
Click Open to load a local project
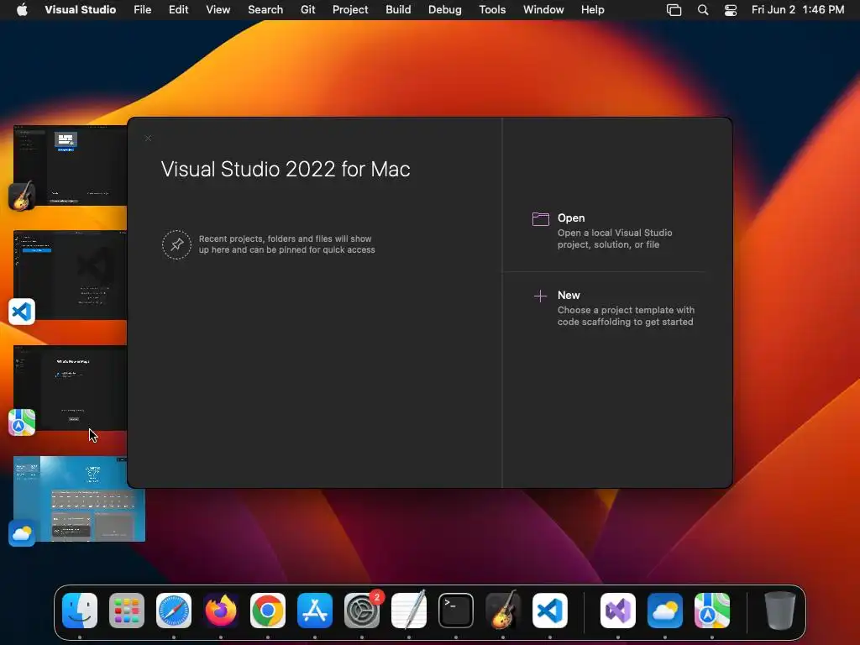point(602,231)
